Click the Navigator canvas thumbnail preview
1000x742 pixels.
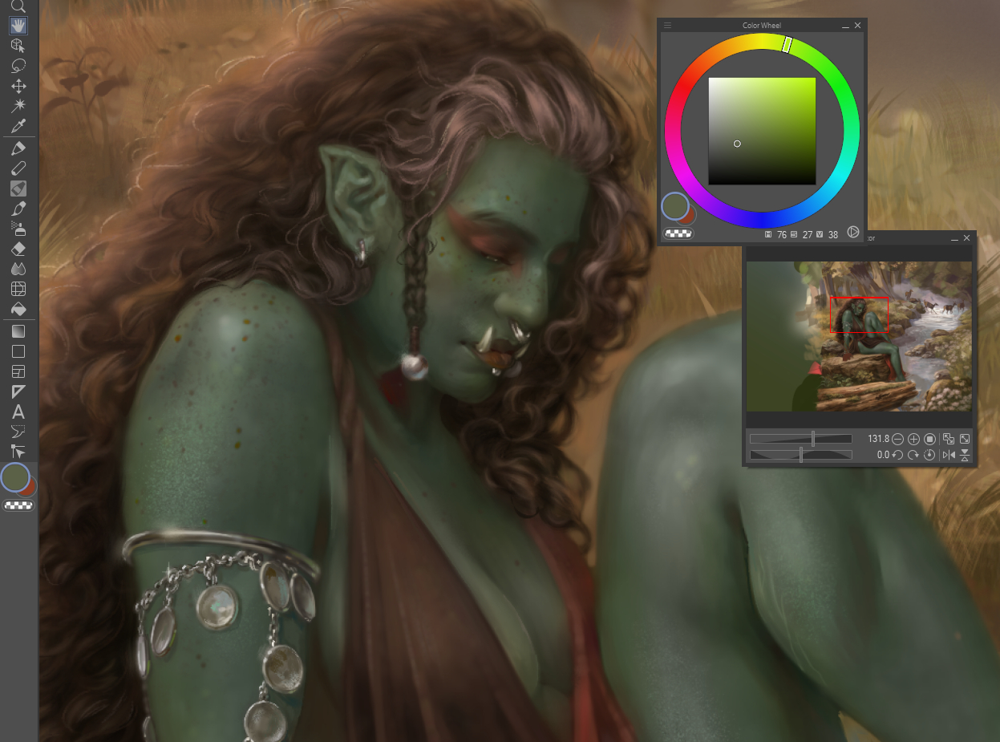[859, 335]
